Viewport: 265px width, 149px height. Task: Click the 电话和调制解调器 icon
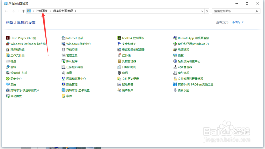click(119, 49)
